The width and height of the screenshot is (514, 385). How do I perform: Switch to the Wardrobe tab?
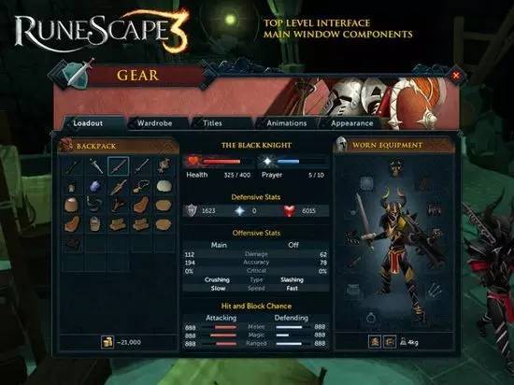point(155,123)
